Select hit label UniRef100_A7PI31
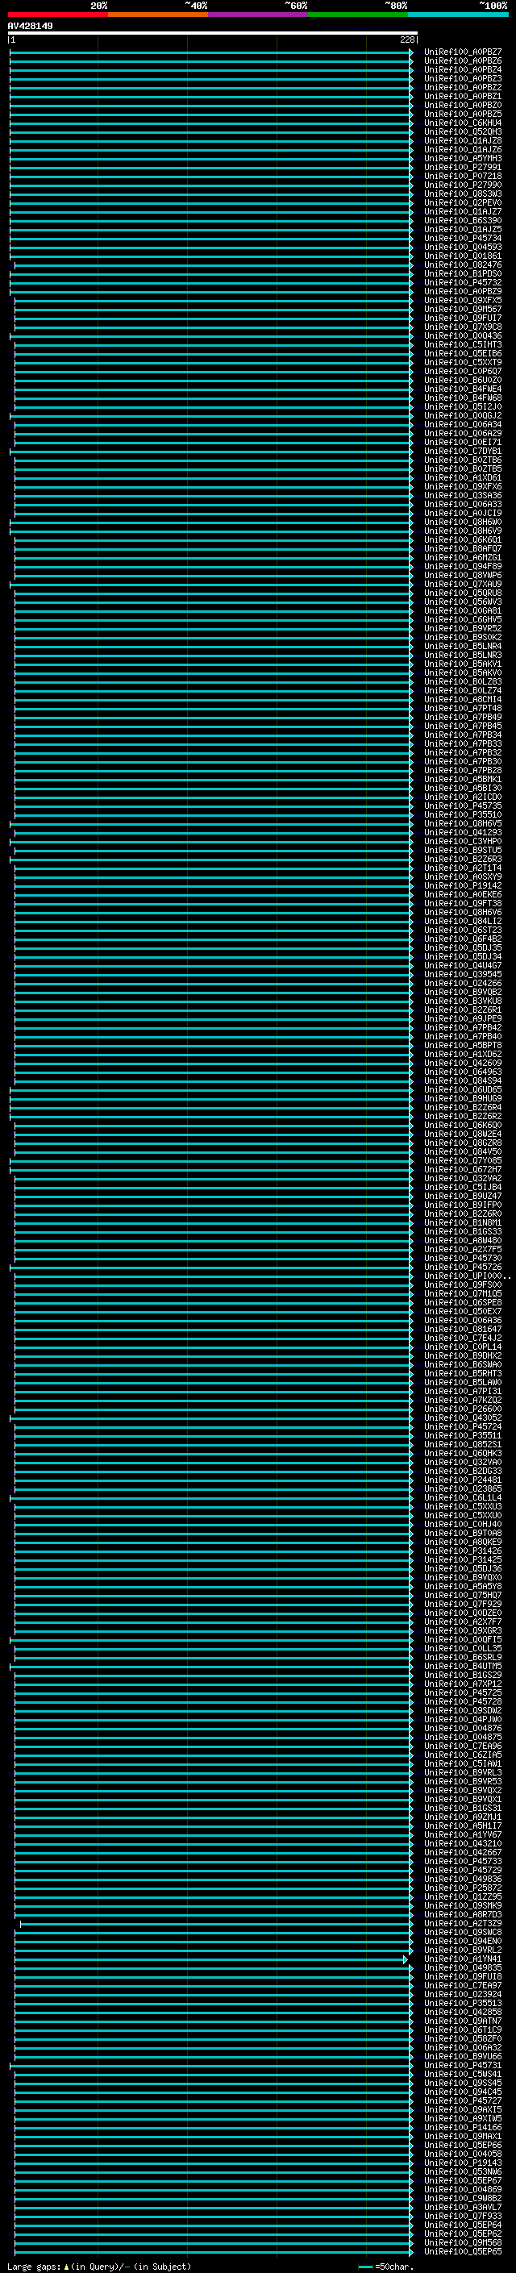Image resolution: width=516 pixels, height=2273 pixels. tap(463, 1391)
